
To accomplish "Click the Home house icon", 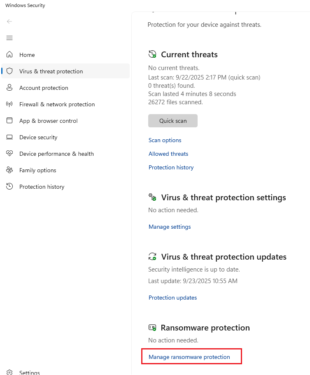I will pos(9,54).
